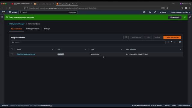Go to the next page of parameters
The image size is (192, 108).
click(x=175, y=42)
